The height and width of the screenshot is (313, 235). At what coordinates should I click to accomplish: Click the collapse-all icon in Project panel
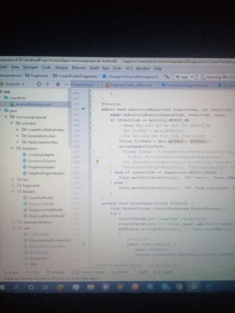47,84
